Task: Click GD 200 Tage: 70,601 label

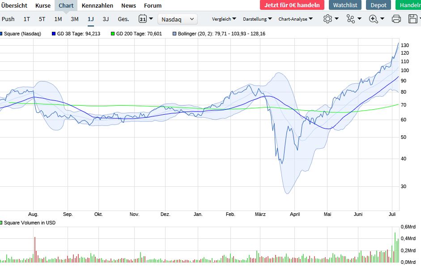Action: (139, 34)
